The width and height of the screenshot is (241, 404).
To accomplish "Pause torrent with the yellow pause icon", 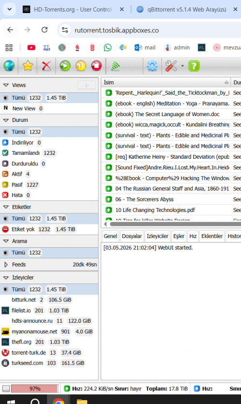I will [x=80, y=66].
